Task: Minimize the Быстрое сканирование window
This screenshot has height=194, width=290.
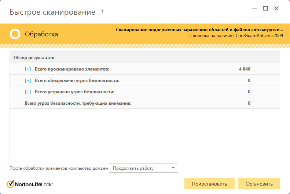Action: point(254,8)
